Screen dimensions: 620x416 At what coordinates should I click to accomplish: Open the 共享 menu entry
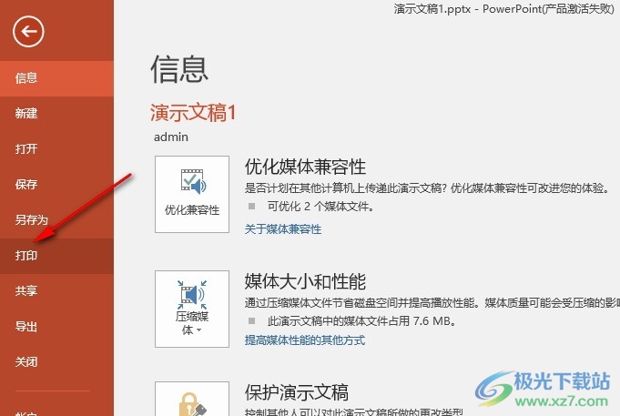point(56,291)
